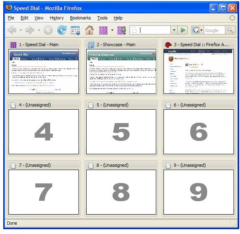This screenshot has width=240, height=234.
Task: Add current page to Speed Dial
Action: coord(121,30)
